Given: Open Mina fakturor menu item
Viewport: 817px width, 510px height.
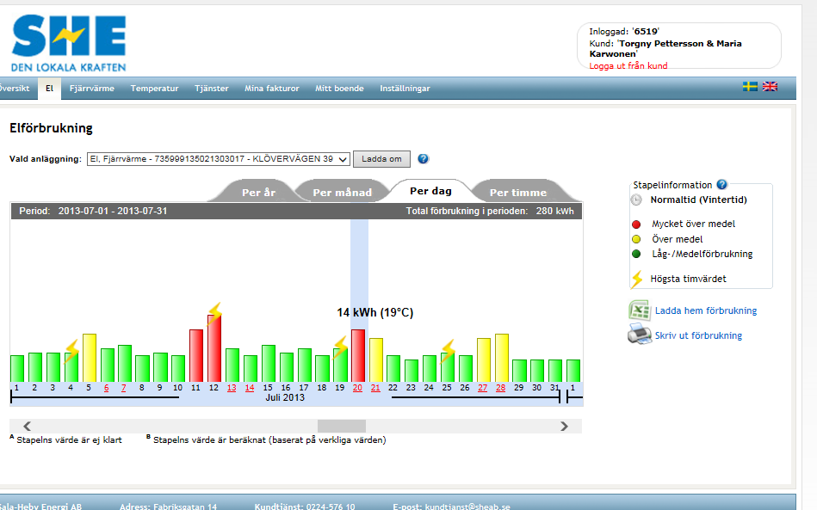Looking at the screenshot, I should pyautogui.click(x=272, y=89).
